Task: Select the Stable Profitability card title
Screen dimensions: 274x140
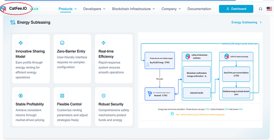Action: pos(30,104)
